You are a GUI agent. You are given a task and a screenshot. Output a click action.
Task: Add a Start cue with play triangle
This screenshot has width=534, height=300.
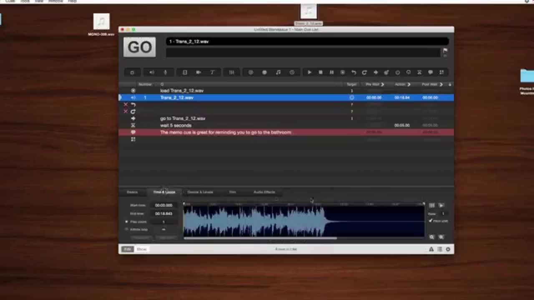click(310, 72)
